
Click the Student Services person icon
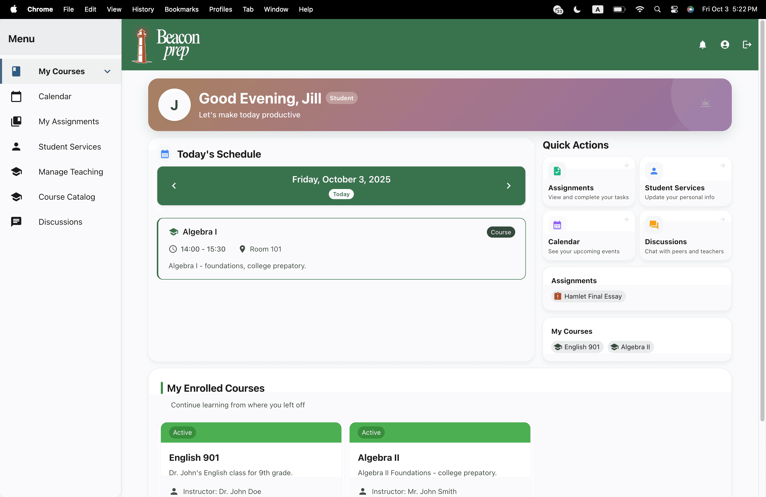pos(16,147)
